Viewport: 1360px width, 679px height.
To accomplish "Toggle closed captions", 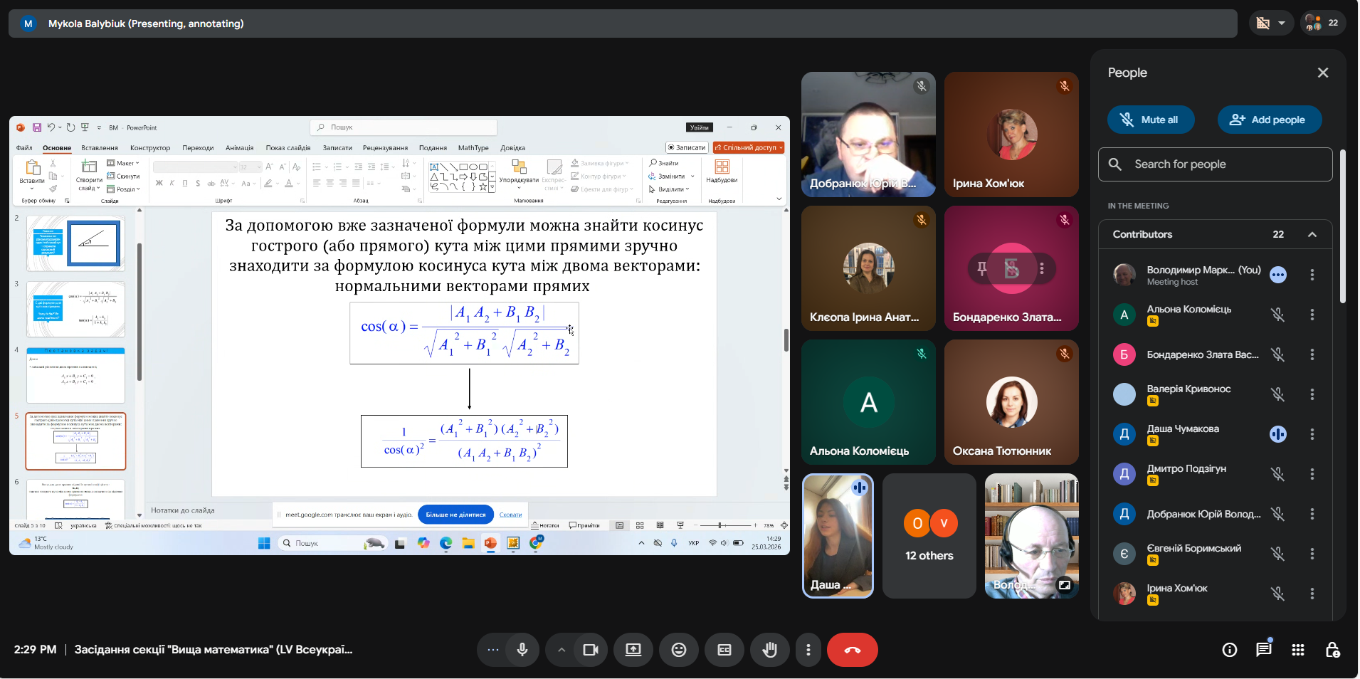I will pyautogui.click(x=724, y=650).
